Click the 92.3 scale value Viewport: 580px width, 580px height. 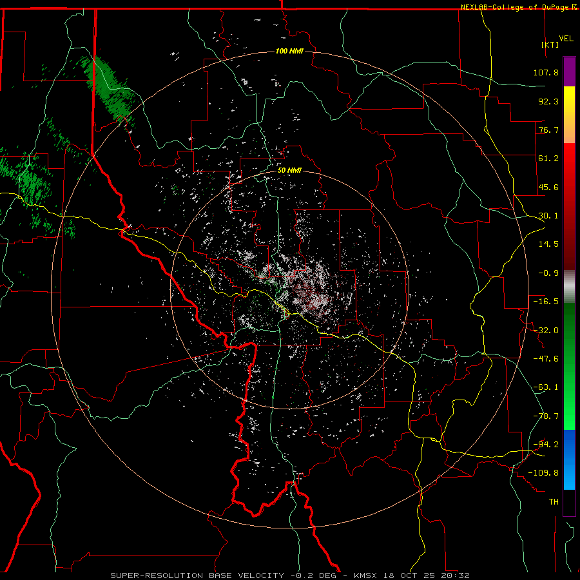click(548, 101)
